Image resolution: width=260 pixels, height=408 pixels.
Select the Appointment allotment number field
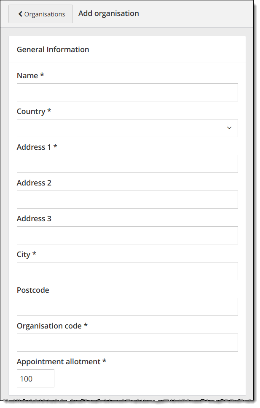point(35,378)
